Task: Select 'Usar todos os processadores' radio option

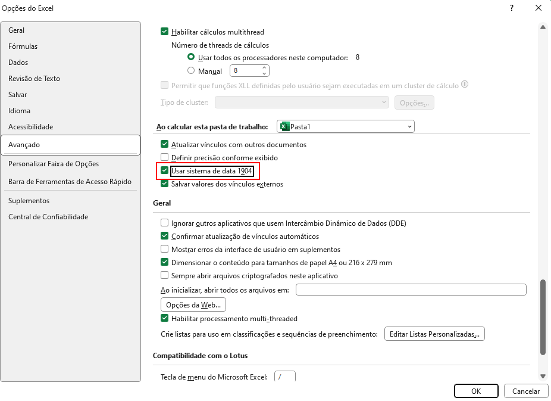Action: (191, 58)
